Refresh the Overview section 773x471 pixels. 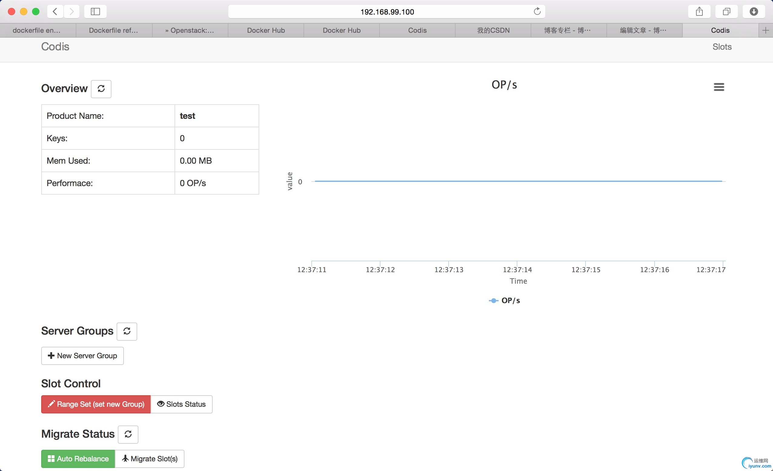pos(101,89)
